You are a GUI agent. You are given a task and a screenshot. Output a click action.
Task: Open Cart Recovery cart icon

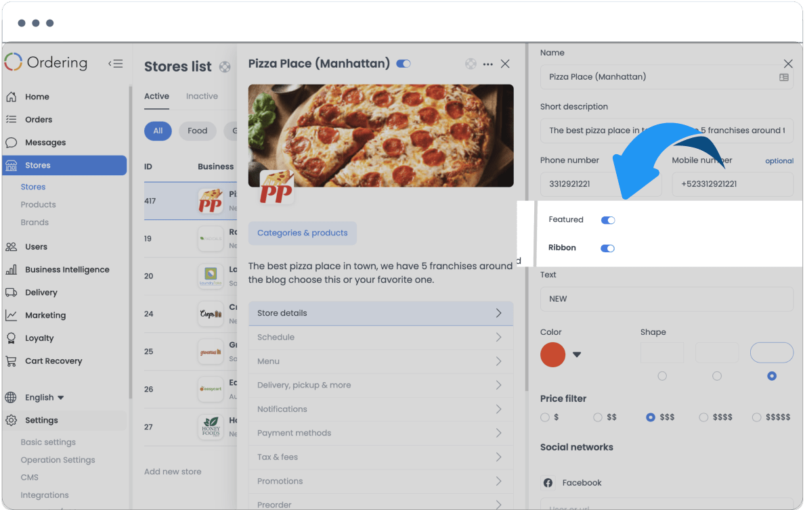click(12, 361)
